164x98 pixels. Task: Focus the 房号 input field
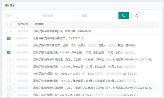pyautogui.click(x=22, y=16)
